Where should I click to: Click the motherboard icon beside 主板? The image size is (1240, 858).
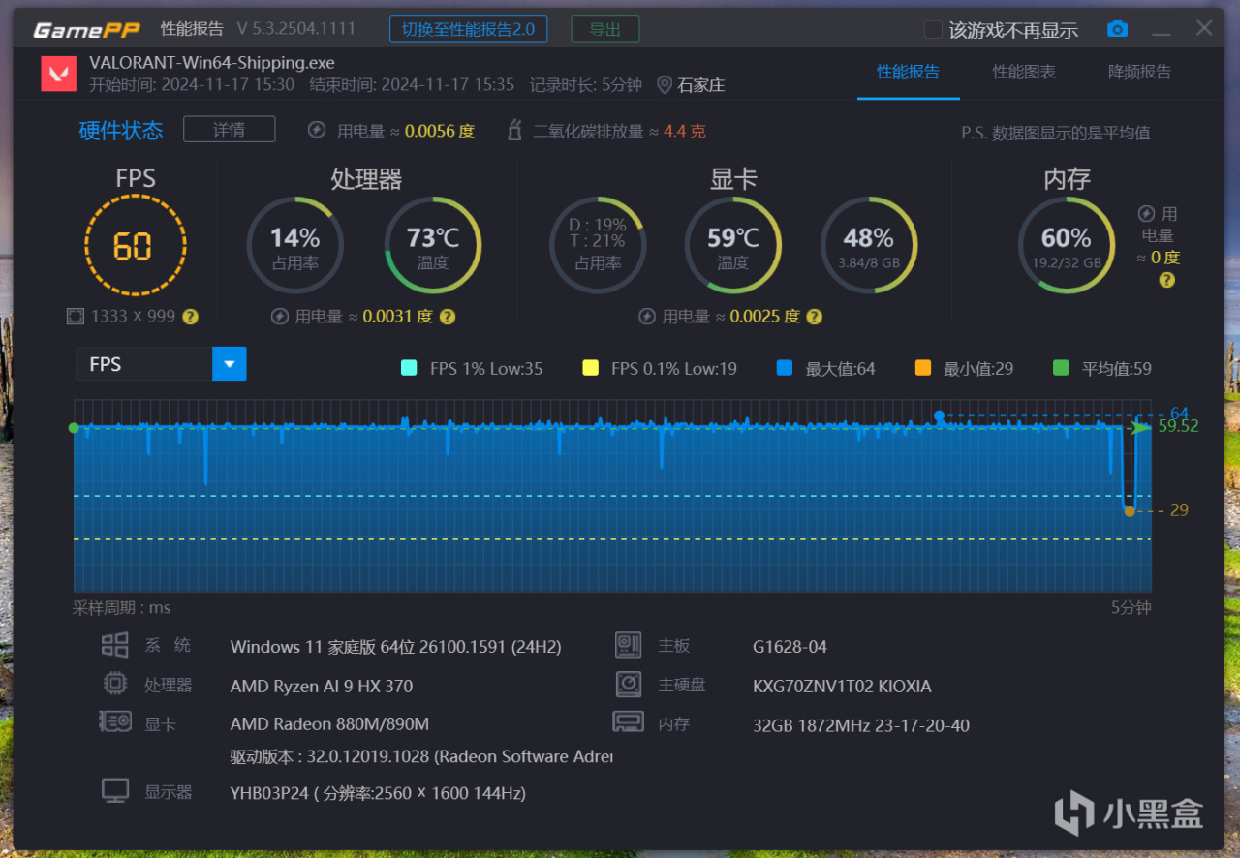tap(628, 645)
